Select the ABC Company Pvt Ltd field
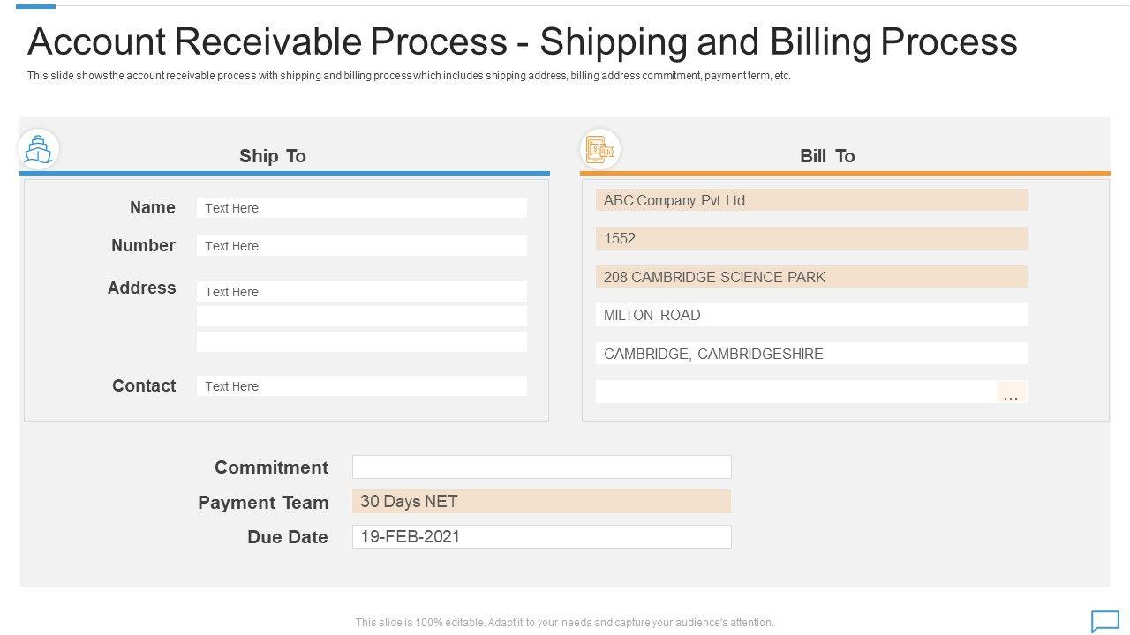The height and width of the screenshot is (635, 1130). [810, 200]
